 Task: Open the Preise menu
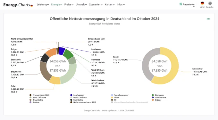click(x=69, y=4)
